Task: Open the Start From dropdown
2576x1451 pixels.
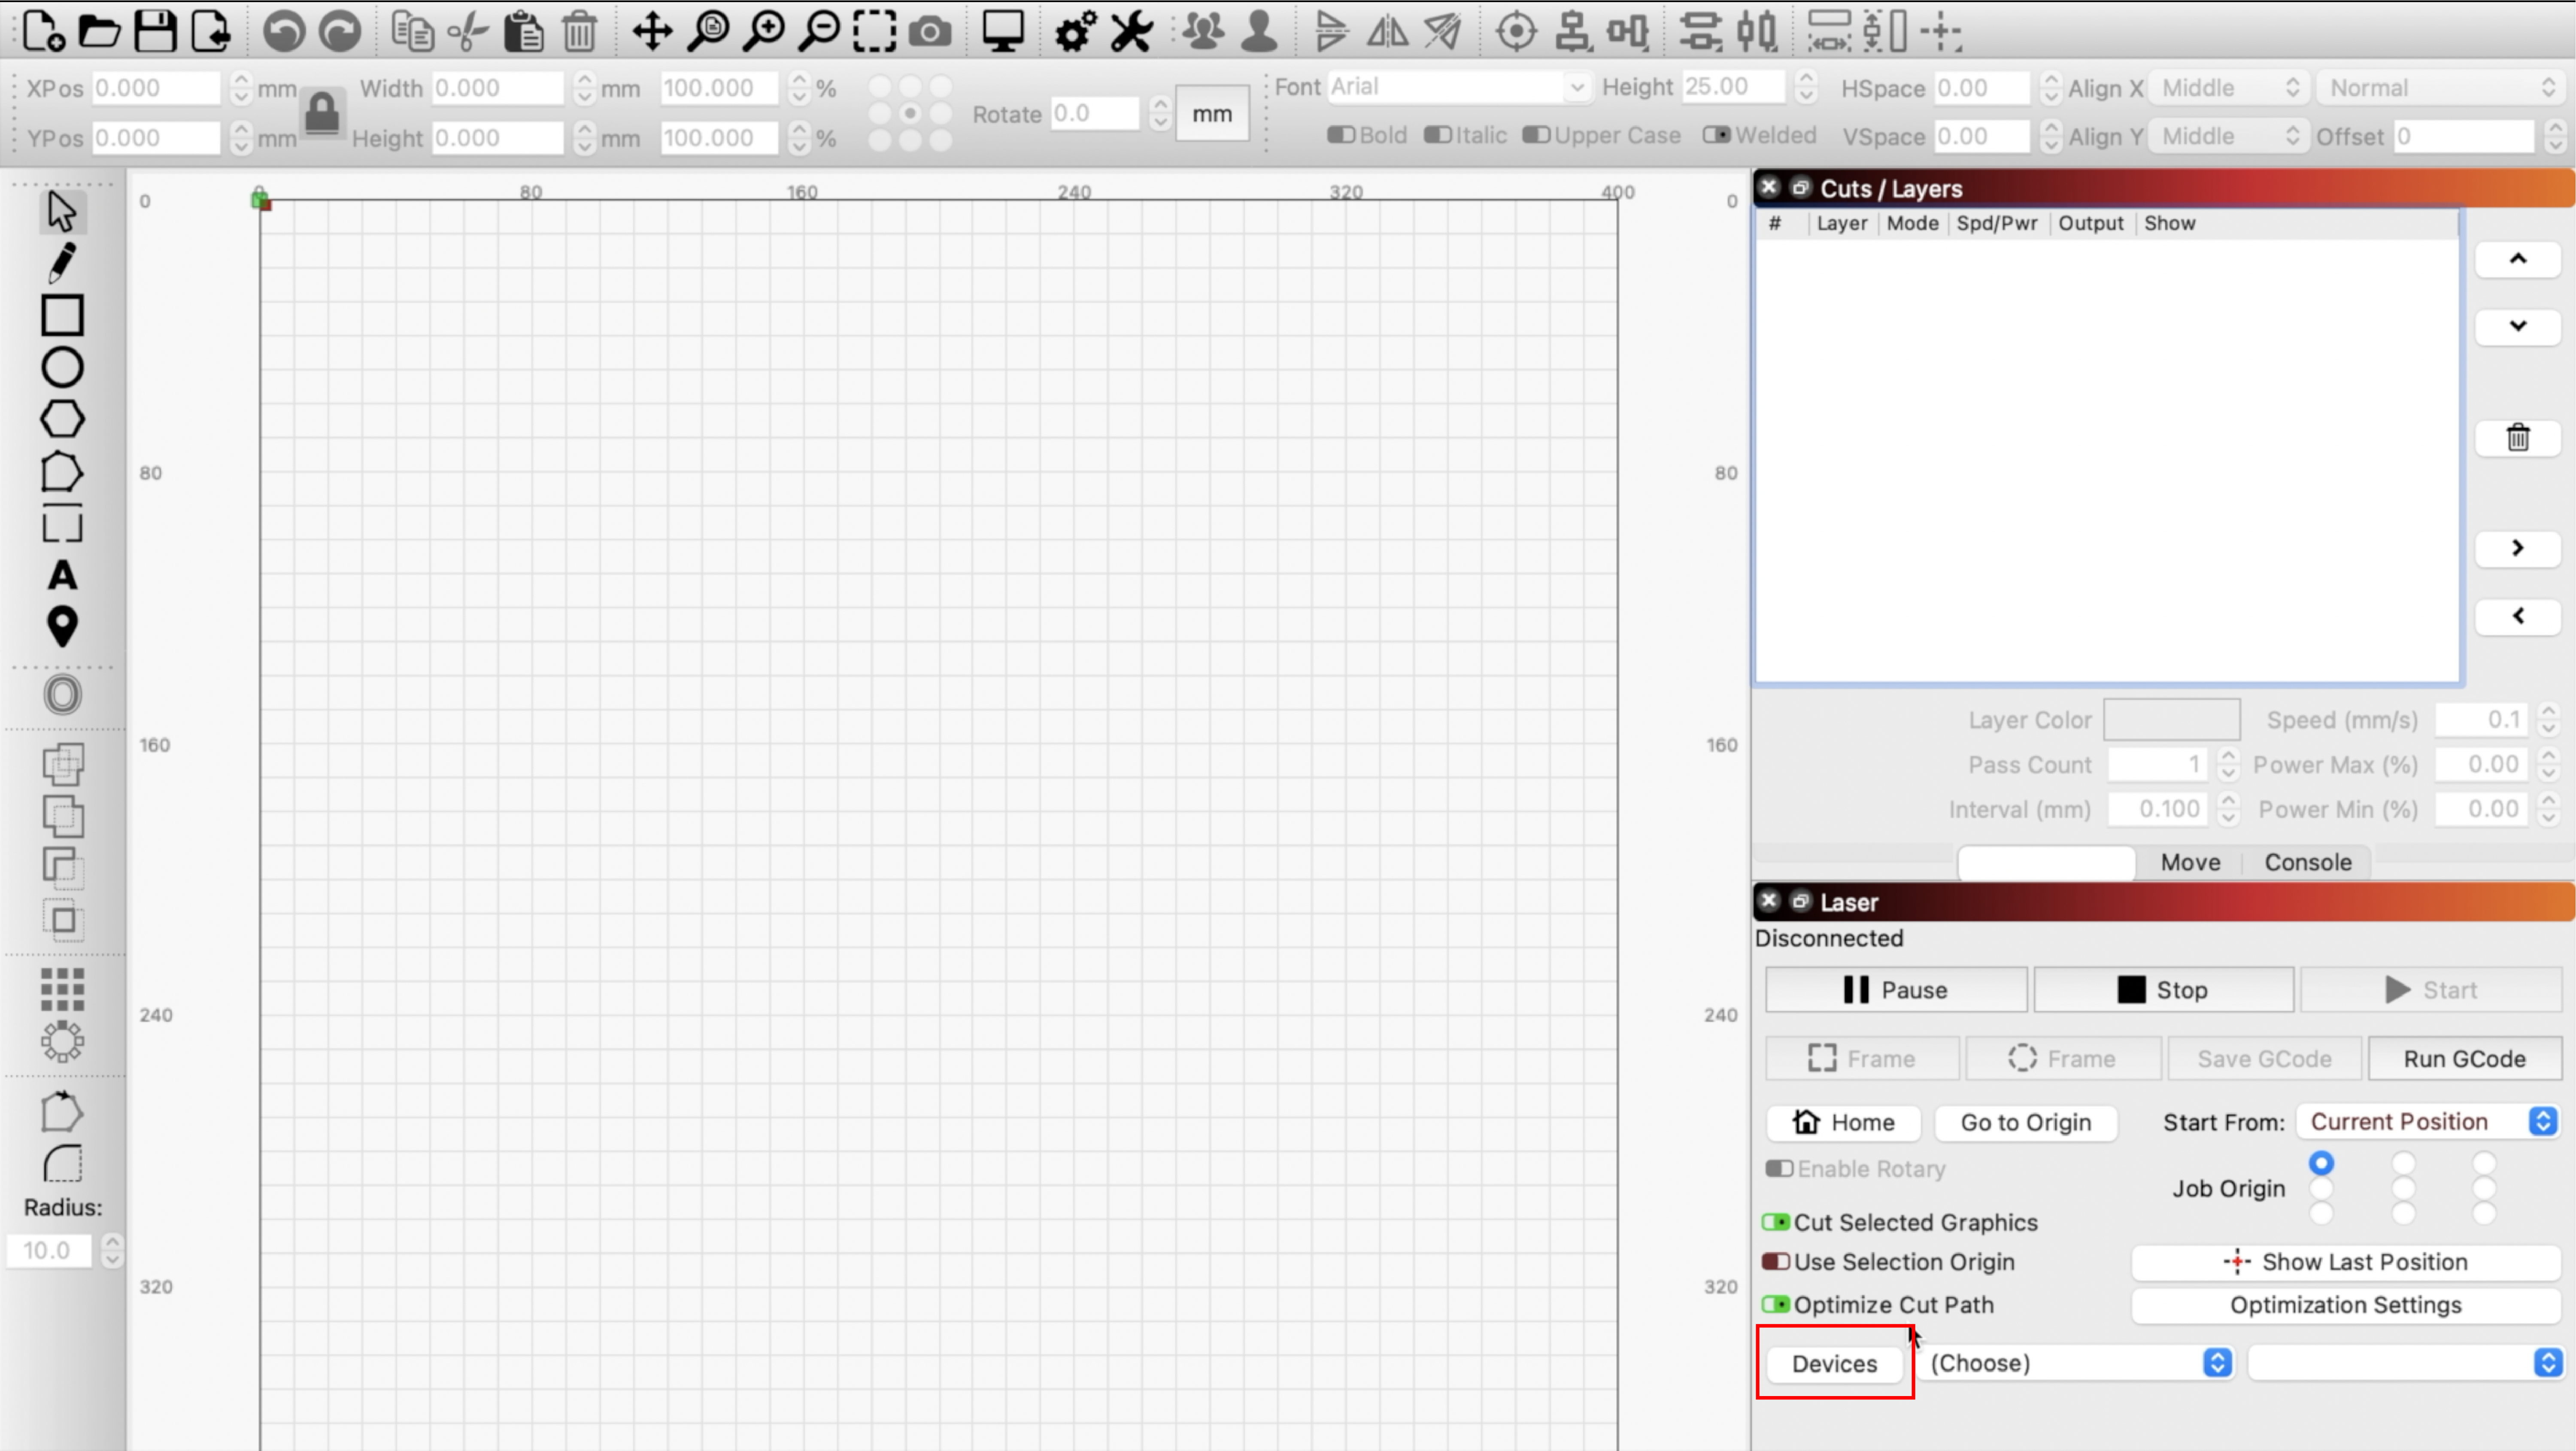Action: point(2428,1121)
